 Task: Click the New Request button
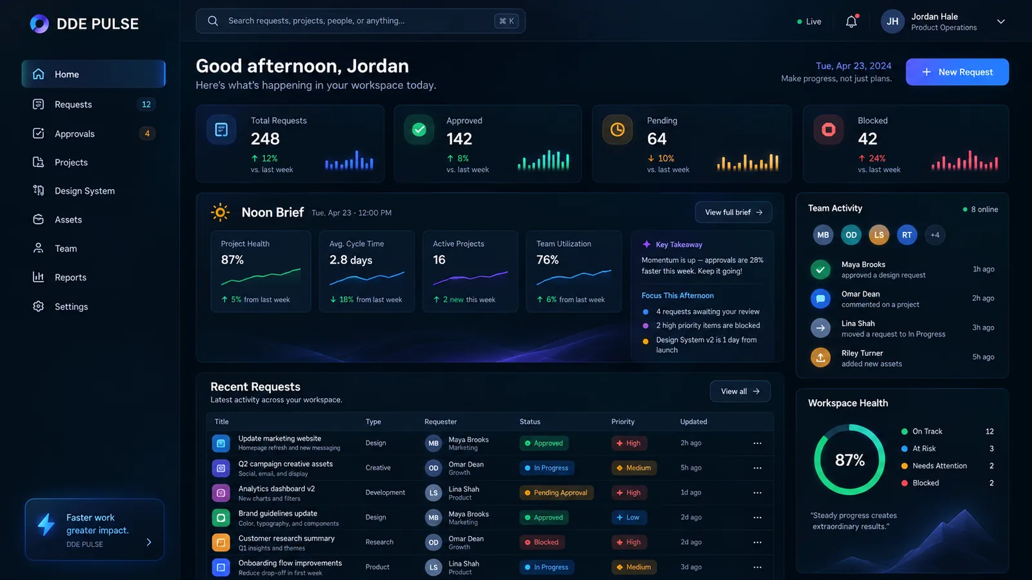click(957, 72)
